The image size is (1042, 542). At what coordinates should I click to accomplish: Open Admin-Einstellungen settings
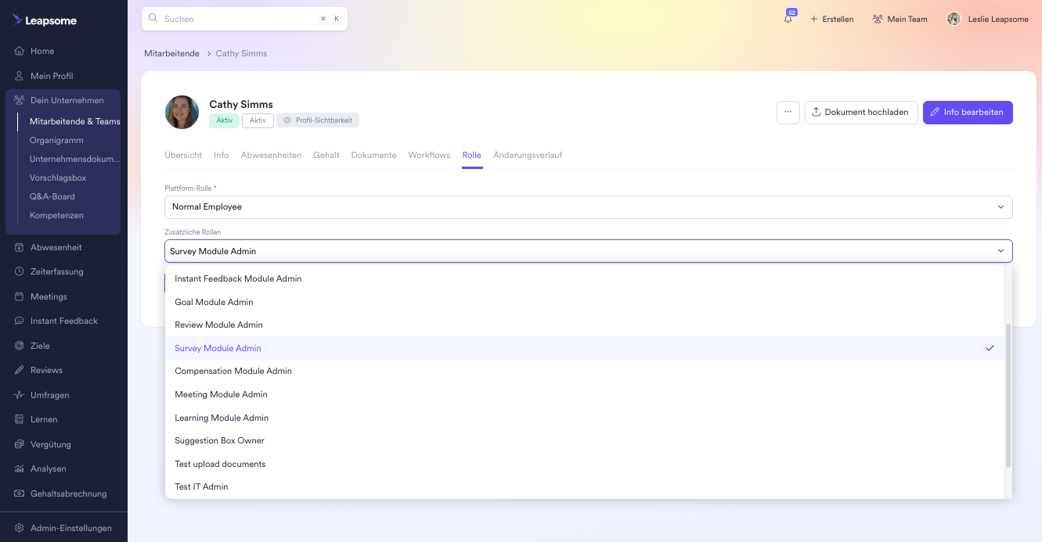coord(70,528)
